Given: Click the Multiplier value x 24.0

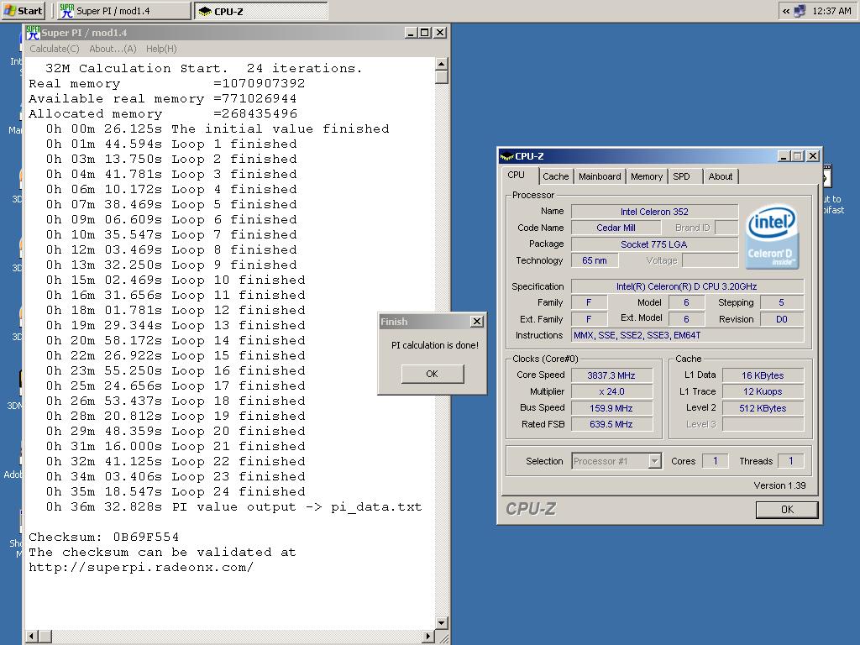Looking at the screenshot, I should pos(611,391).
